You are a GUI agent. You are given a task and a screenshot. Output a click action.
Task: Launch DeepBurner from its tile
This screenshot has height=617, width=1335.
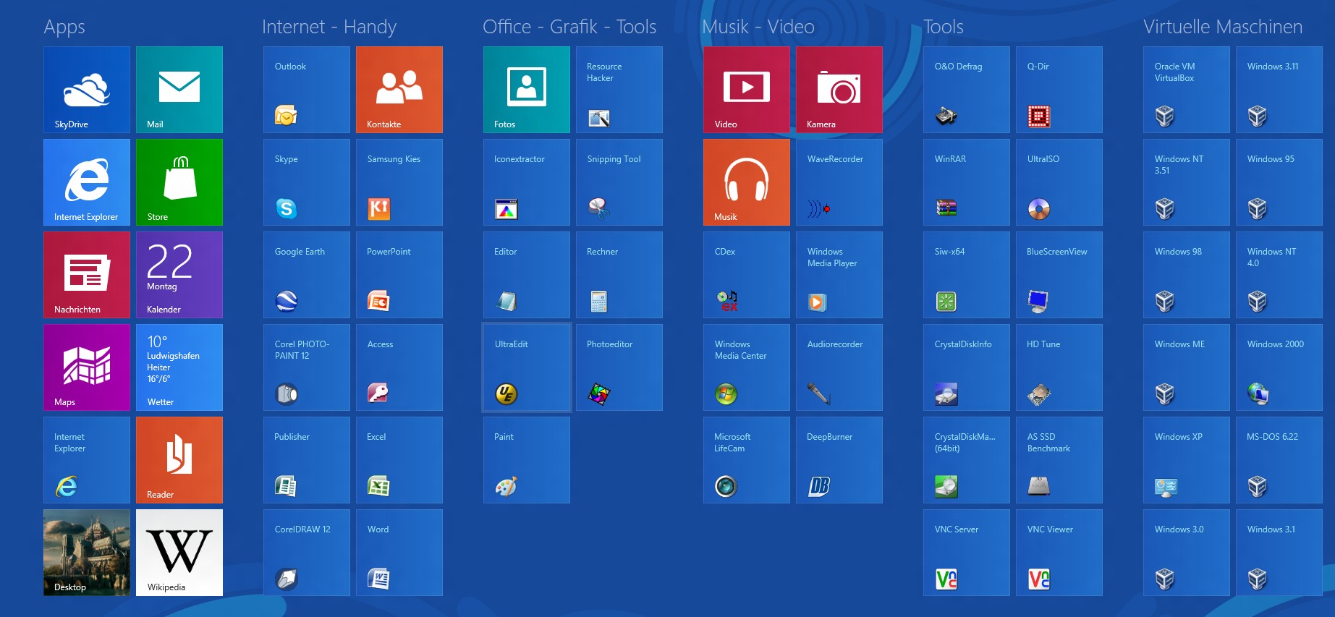[839, 460]
